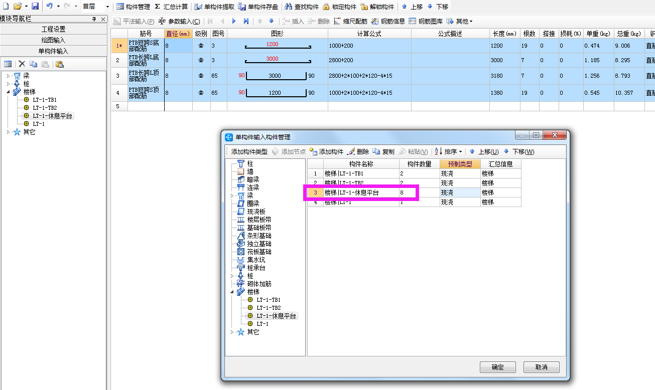The width and height of the screenshot is (655, 390).
Task: Click 预制类型 column header in dialog
Action: [x=460, y=164]
